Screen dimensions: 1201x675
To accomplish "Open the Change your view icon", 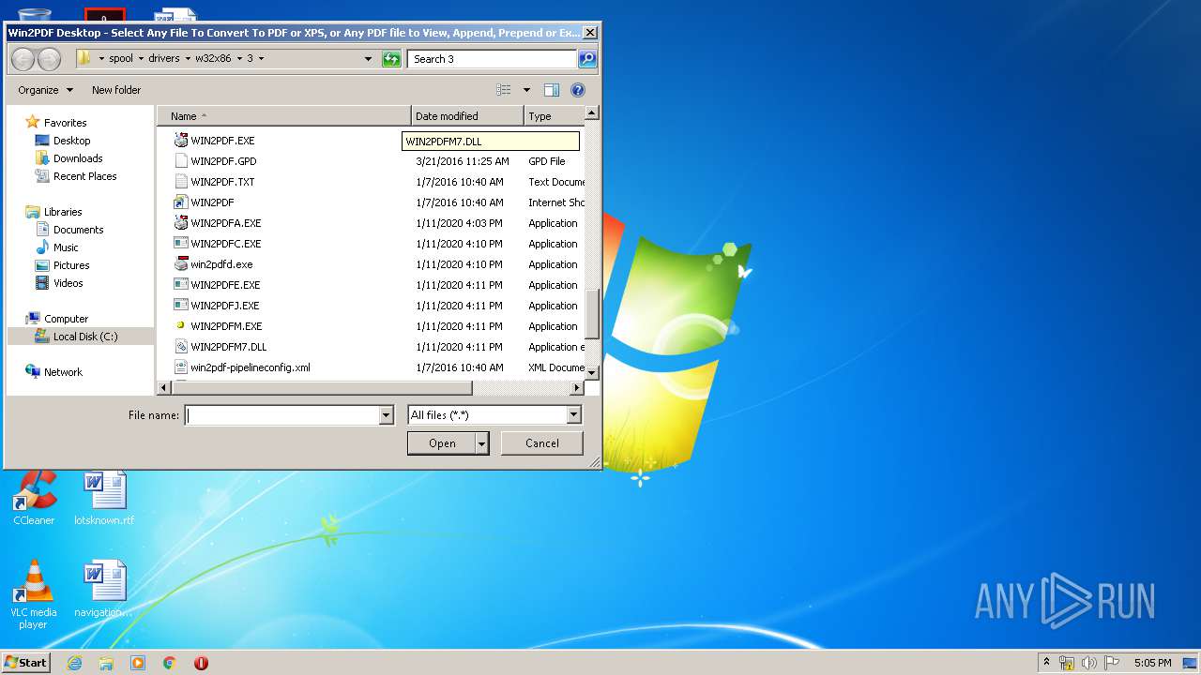I will pyautogui.click(x=504, y=90).
